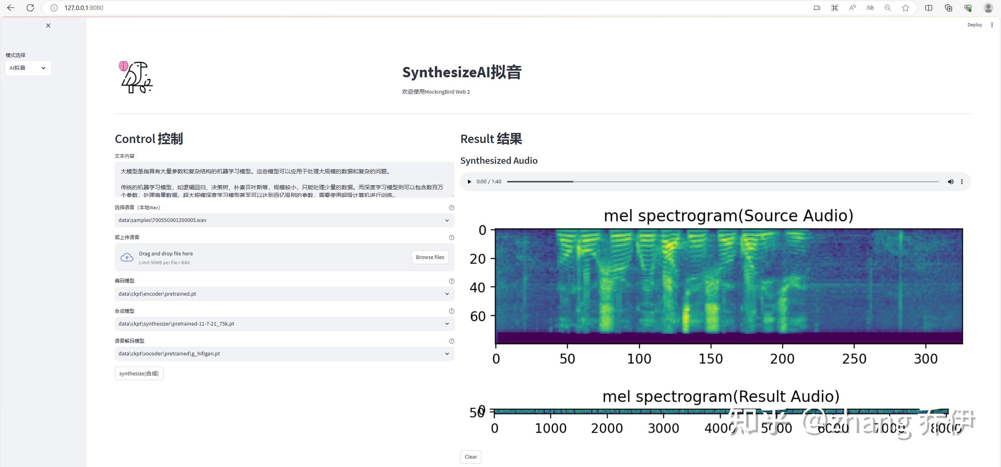Click the Deploy menu item
The width and height of the screenshot is (1001, 467).
tap(974, 24)
